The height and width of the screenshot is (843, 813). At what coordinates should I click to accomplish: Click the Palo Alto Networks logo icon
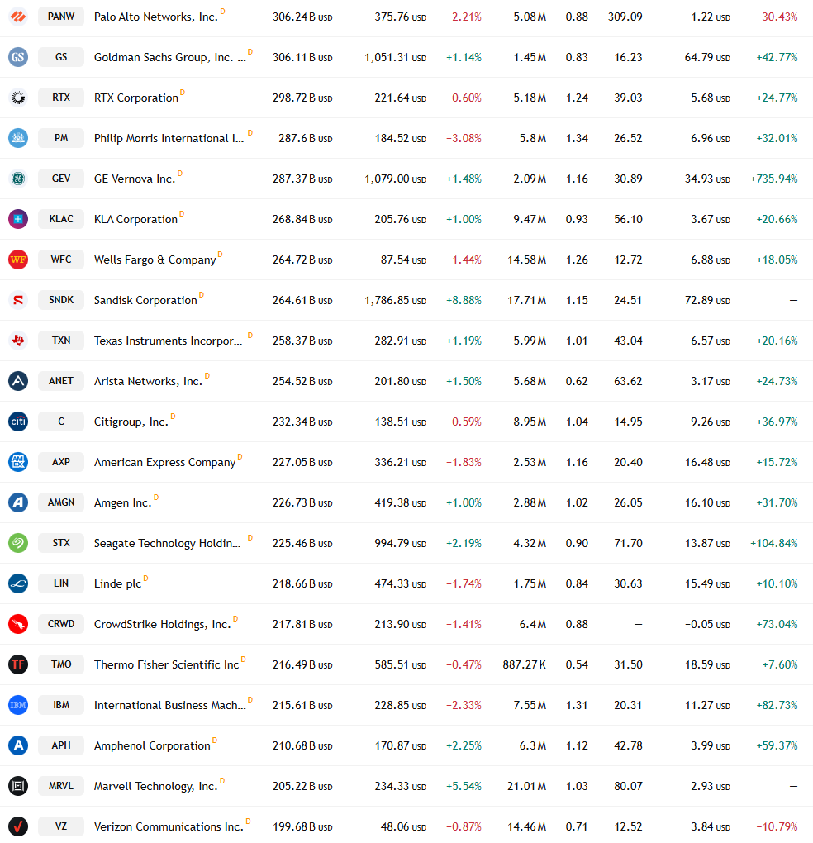click(18, 17)
